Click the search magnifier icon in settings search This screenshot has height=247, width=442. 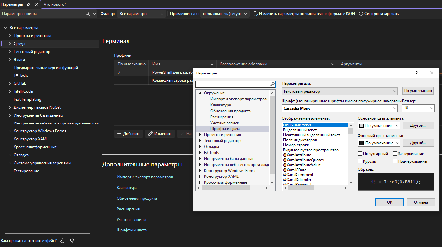pos(88,14)
